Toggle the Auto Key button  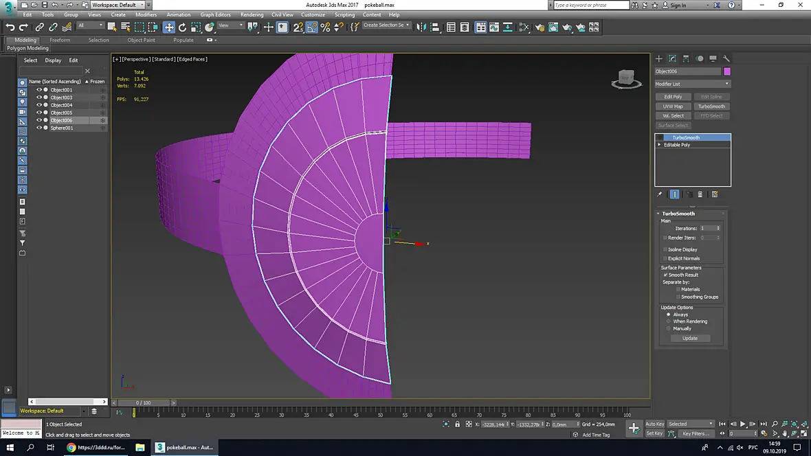pyautogui.click(x=654, y=424)
